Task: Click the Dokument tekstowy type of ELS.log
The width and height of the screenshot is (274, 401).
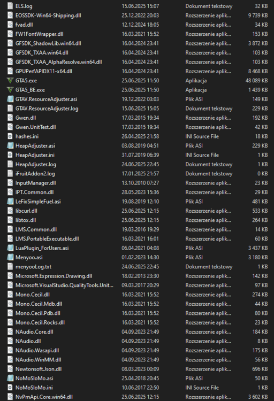Action: pos(209,6)
